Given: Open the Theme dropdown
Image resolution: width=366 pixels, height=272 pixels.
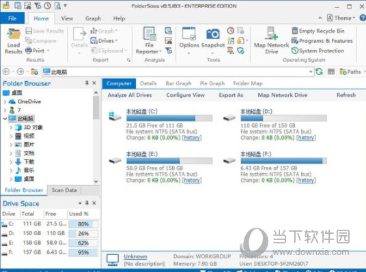Looking at the screenshot, I should [341, 18].
